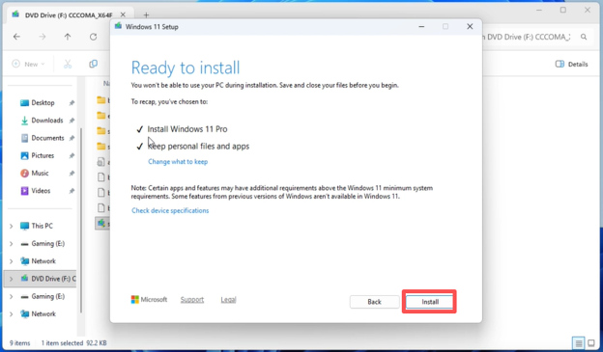This screenshot has width=603, height=352.
Task: Click Windows 11 Setup title bar icon
Action: click(119, 26)
